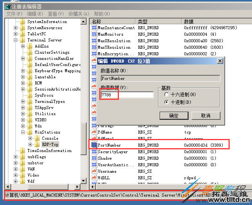
Task: Open the 文件(F) menu
Action: tap(14, 14)
